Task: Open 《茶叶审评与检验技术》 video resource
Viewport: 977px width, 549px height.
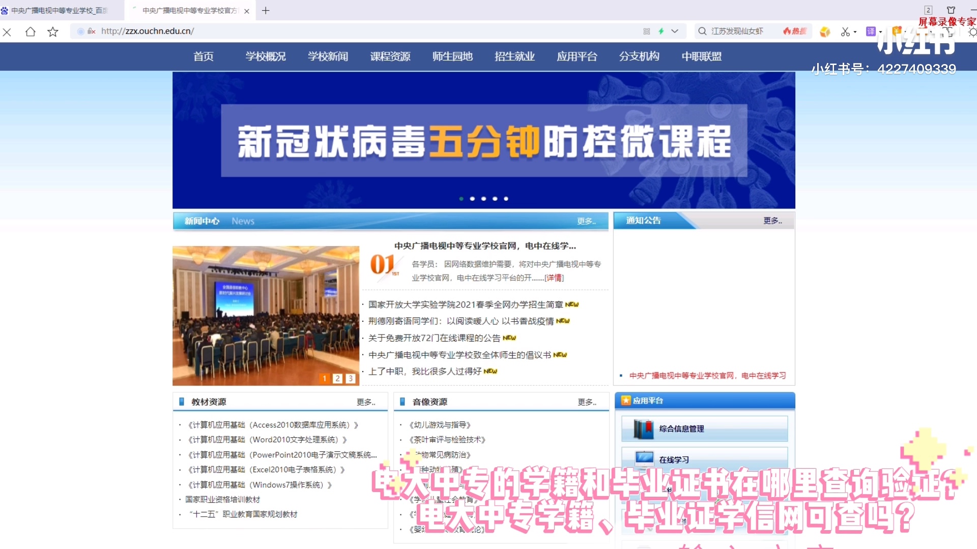Action: 447,440
